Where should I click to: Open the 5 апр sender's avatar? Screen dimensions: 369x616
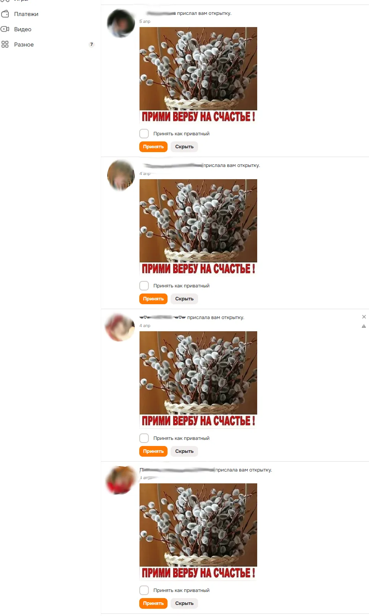(121, 23)
